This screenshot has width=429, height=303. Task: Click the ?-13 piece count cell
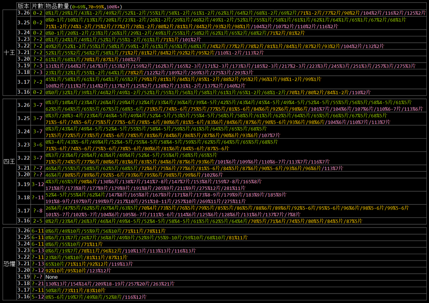click(38, 264)
